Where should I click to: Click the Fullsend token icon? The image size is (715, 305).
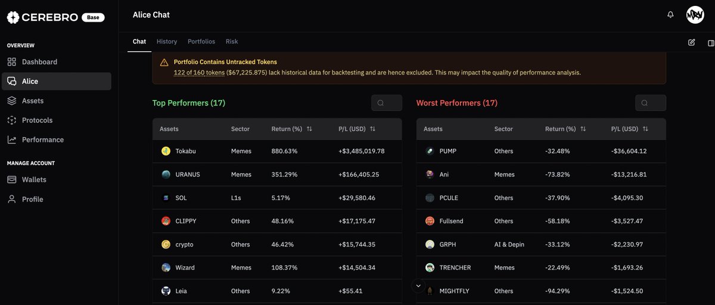(430, 221)
